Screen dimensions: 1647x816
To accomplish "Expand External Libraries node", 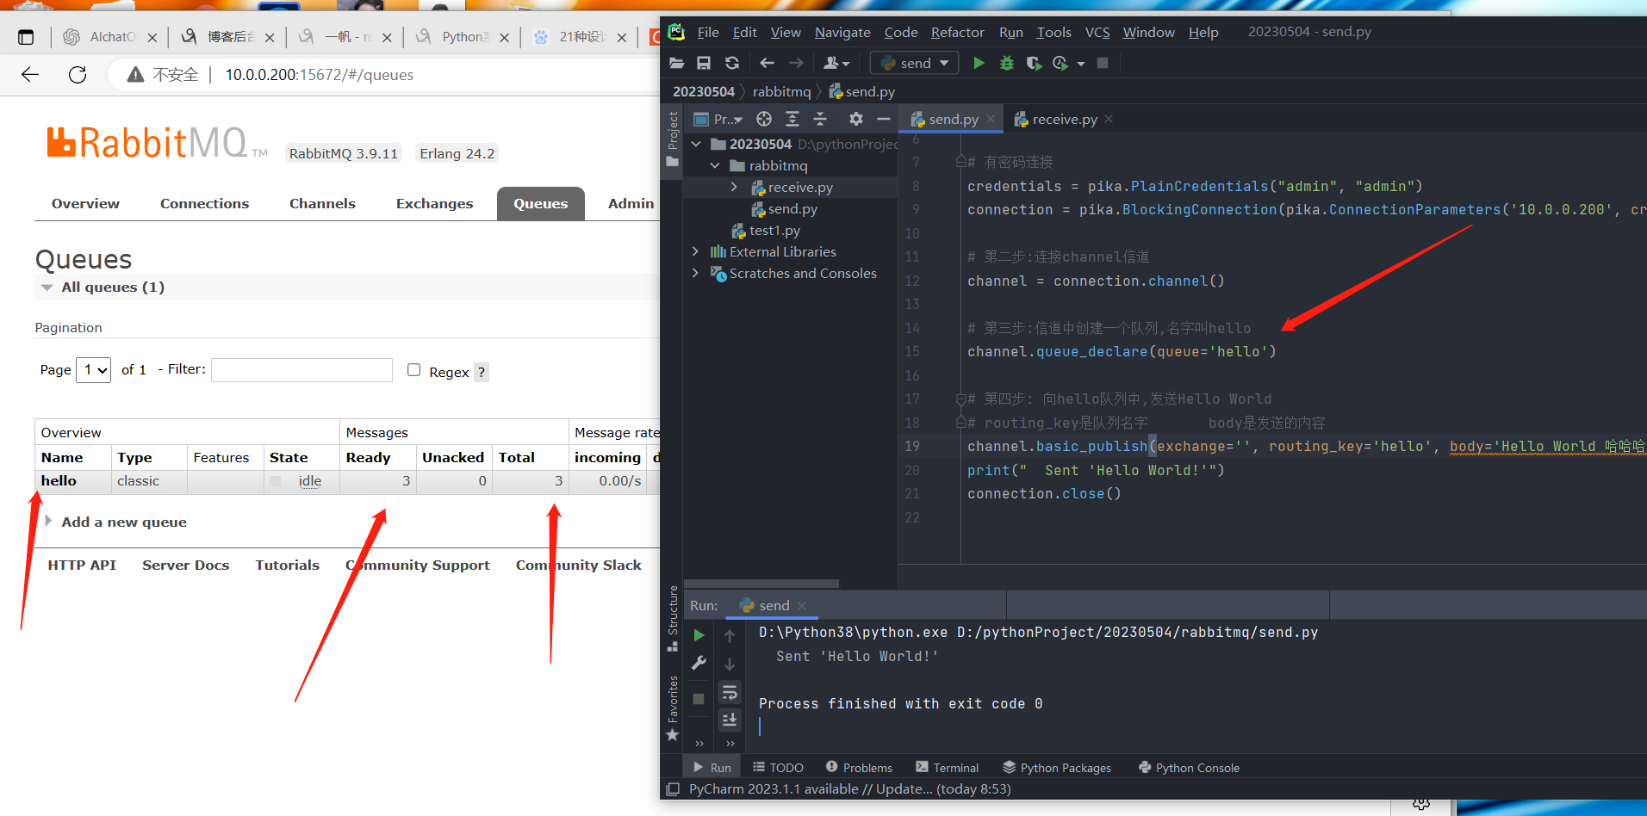I will pyautogui.click(x=696, y=251).
